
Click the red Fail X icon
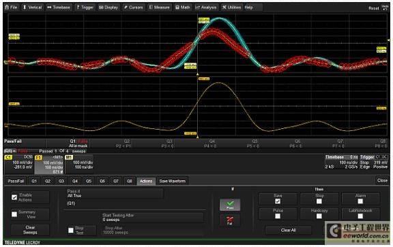click(230, 220)
